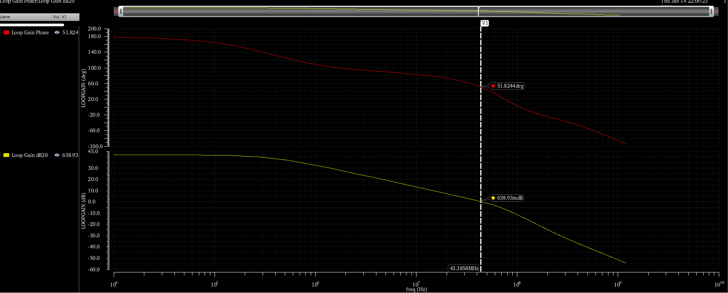Click the LOOPGAIN (dB) axis label
728x293 pixels.
point(83,211)
